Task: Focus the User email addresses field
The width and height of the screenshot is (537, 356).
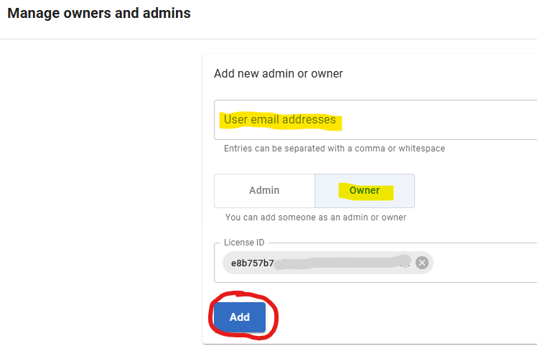Action: pos(375,120)
